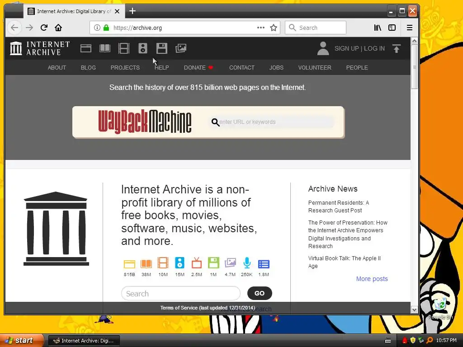The height and width of the screenshot is (347, 463).
Task: Click the taskbar clock showing 10:57 PM
Action: point(446,341)
